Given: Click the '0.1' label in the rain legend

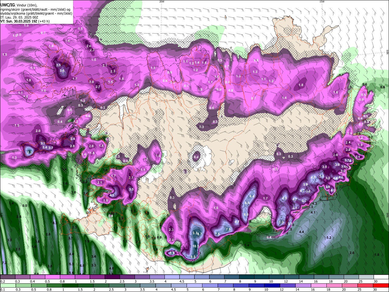Looking at the screenshot, I should [x=2, y=290].
